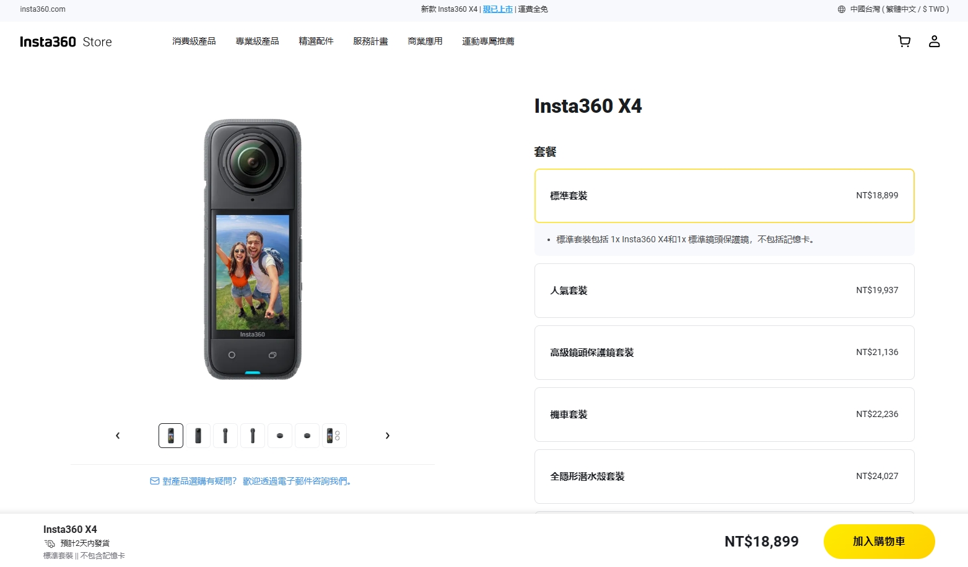Viewport: 968px width, 567px height.
Task: Select the second product thumbnail
Action: pos(198,436)
